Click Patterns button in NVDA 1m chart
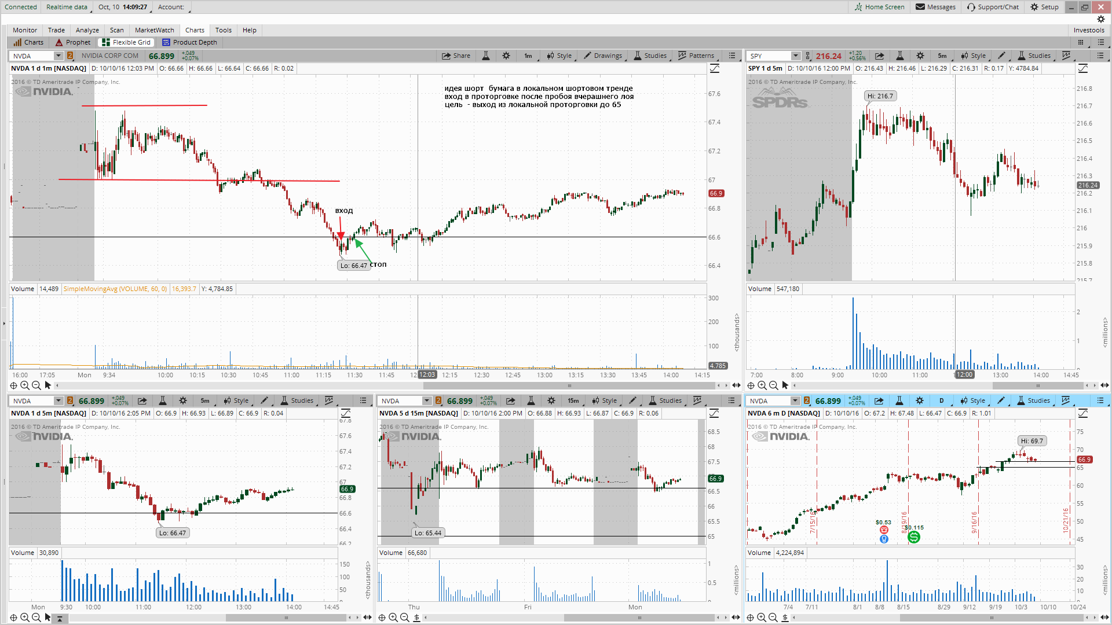 tap(696, 56)
